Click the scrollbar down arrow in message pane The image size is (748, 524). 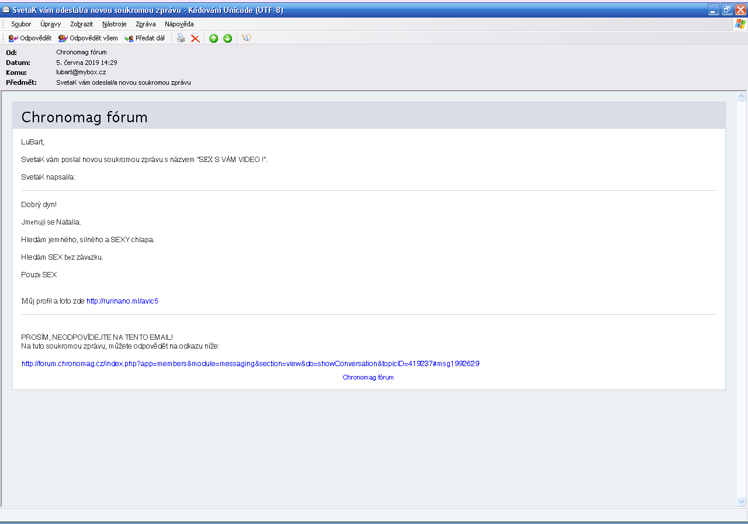tap(742, 501)
